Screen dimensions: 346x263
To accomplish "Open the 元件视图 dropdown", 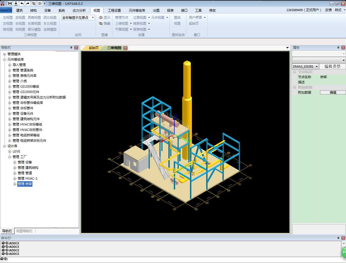I will point(159,18).
